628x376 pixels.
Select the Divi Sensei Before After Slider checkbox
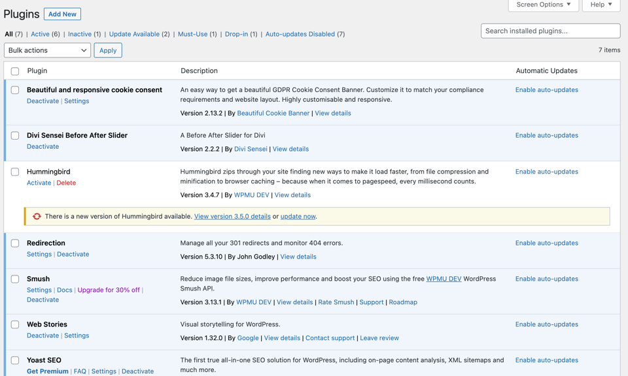click(x=15, y=136)
